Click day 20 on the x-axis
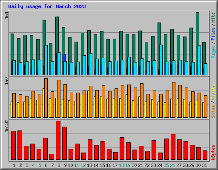 coord(134,165)
